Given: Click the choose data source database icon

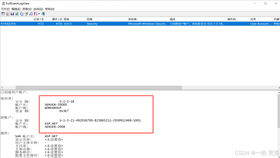Looking at the screenshot, I should [x=8, y=14].
